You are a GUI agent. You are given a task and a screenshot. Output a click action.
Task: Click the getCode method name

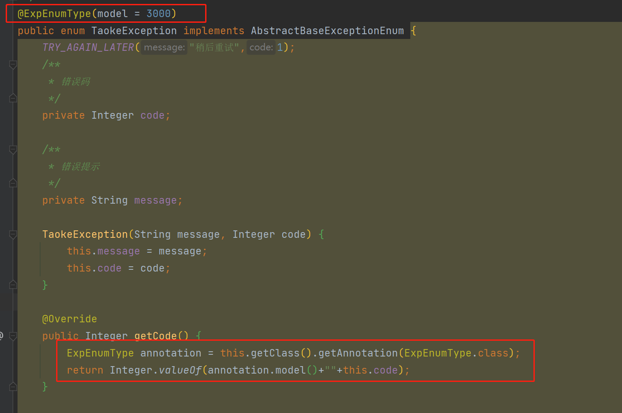156,336
